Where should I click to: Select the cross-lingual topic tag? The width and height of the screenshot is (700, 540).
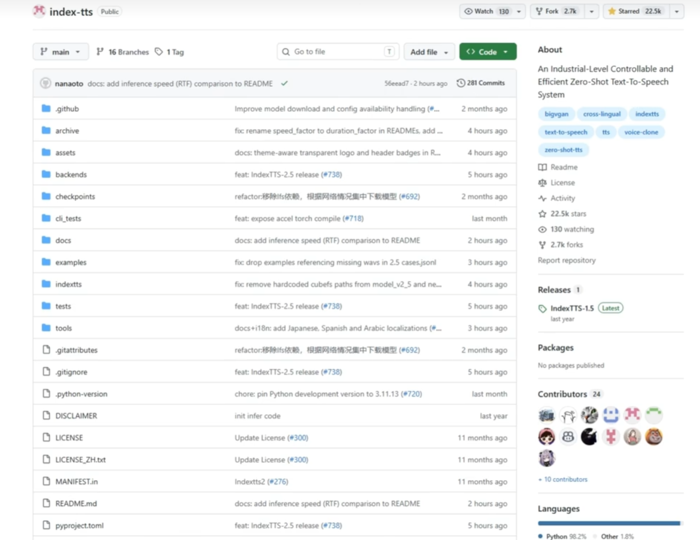coord(602,114)
